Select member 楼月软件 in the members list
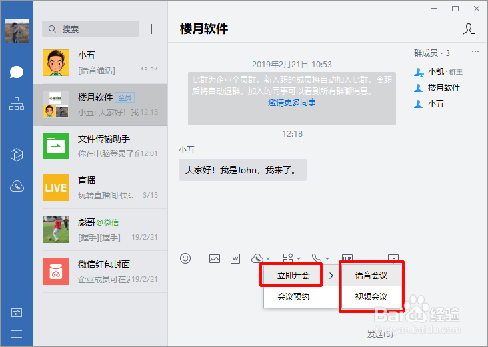This screenshot has height=347, width=488. click(x=437, y=88)
